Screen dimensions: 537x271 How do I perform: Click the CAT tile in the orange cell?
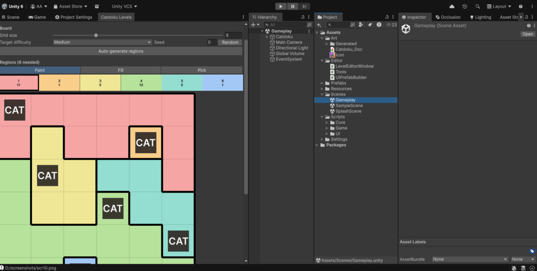(145, 143)
